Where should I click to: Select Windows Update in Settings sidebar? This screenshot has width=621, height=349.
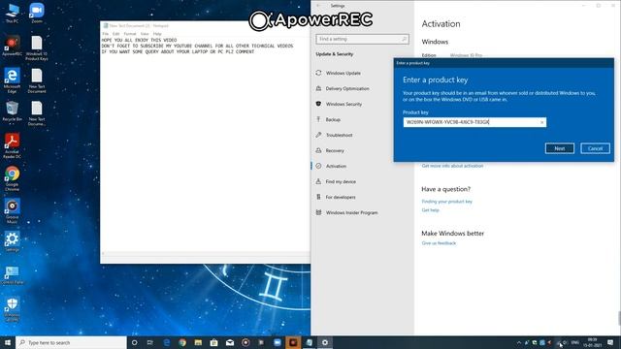(x=343, y=74)
